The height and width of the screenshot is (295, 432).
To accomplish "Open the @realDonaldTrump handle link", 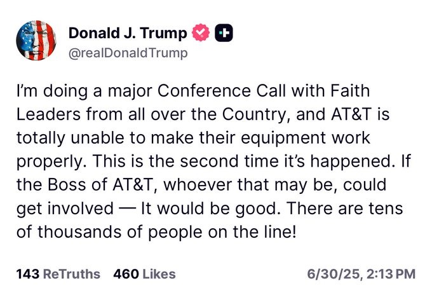I will (x=128, y=53).
